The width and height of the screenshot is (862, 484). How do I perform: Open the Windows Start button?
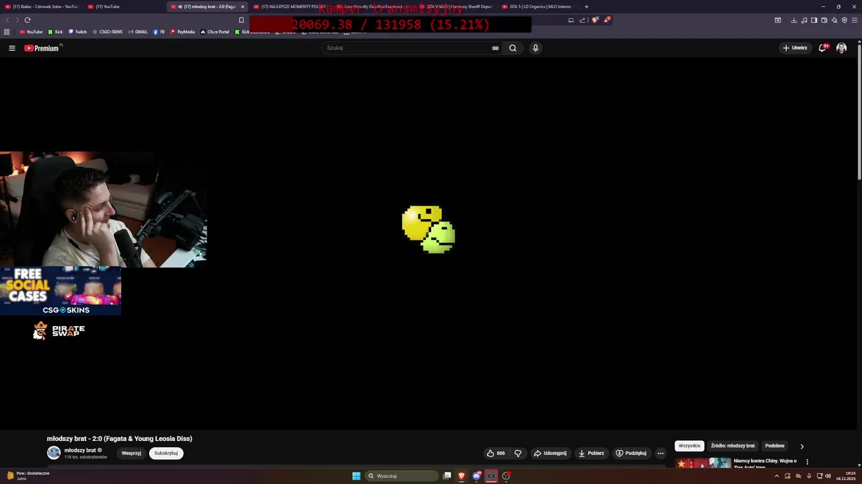coord(356,476)
